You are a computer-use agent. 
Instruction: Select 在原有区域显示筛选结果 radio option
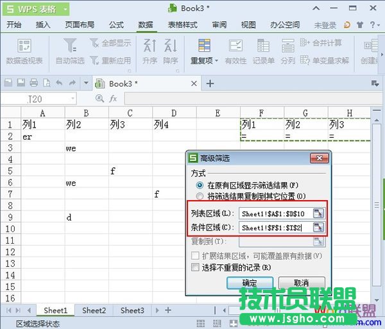click(x=200, y=185)
